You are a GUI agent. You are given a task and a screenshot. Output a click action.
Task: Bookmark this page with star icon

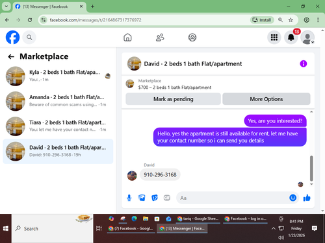pos(291,20)
